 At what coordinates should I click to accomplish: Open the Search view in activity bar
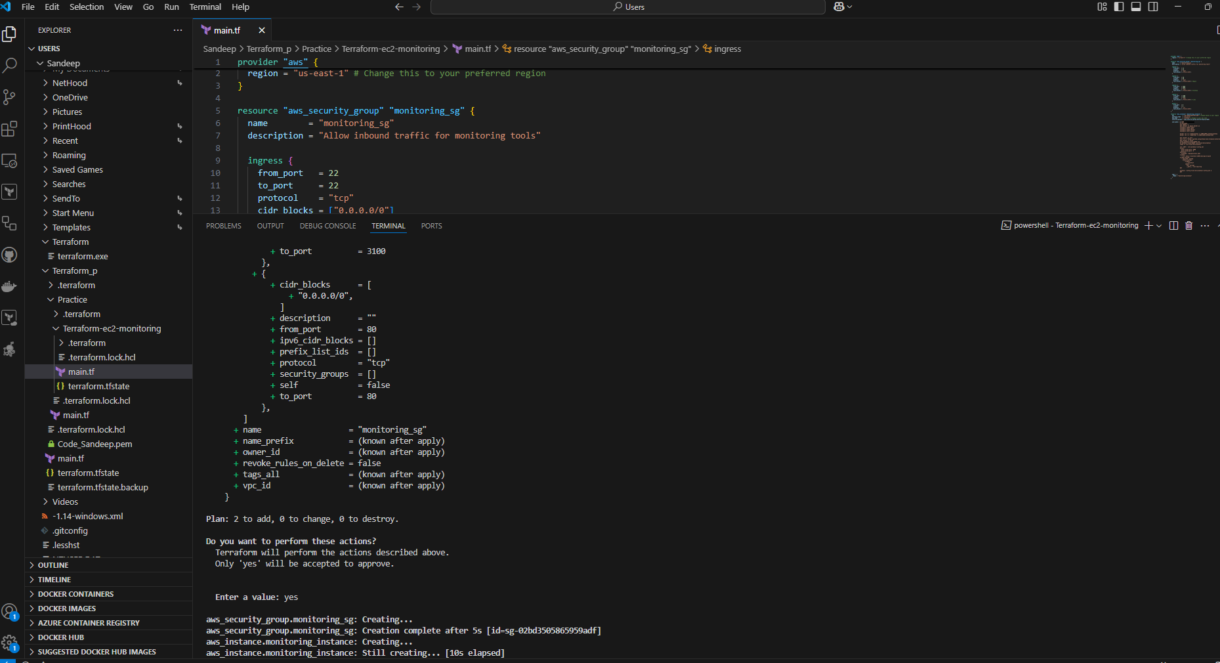(x=9, y=65)
